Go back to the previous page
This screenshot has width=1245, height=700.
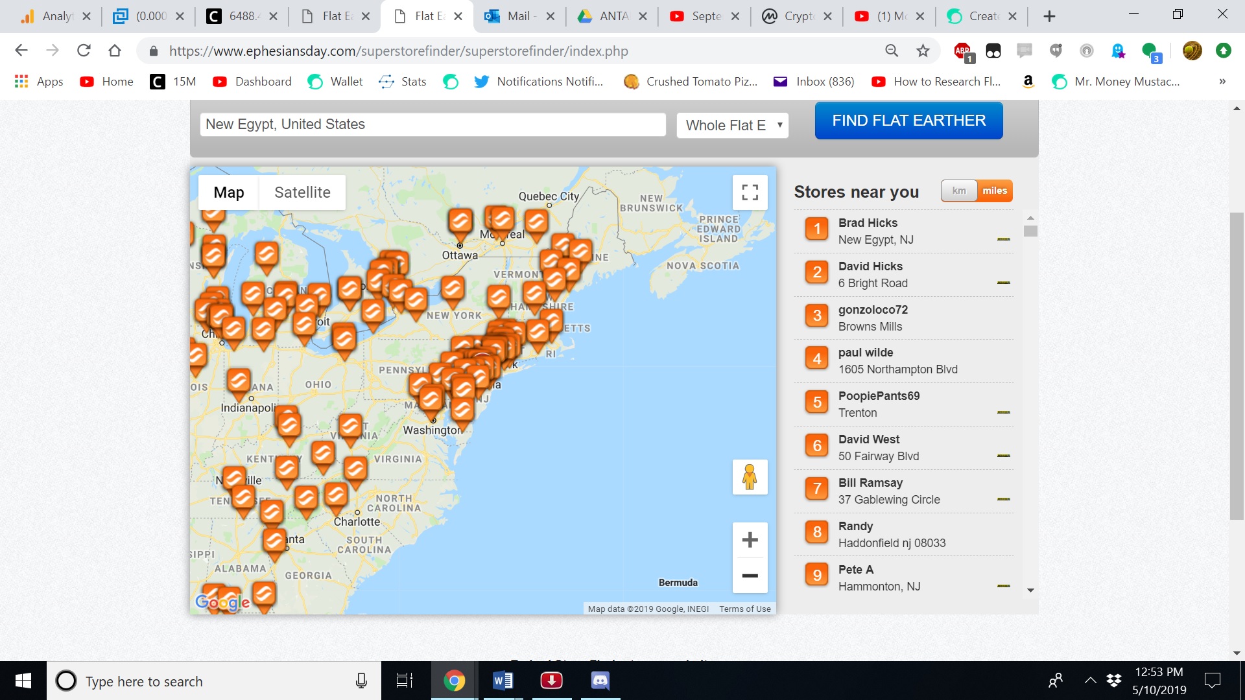pos(21,51)
